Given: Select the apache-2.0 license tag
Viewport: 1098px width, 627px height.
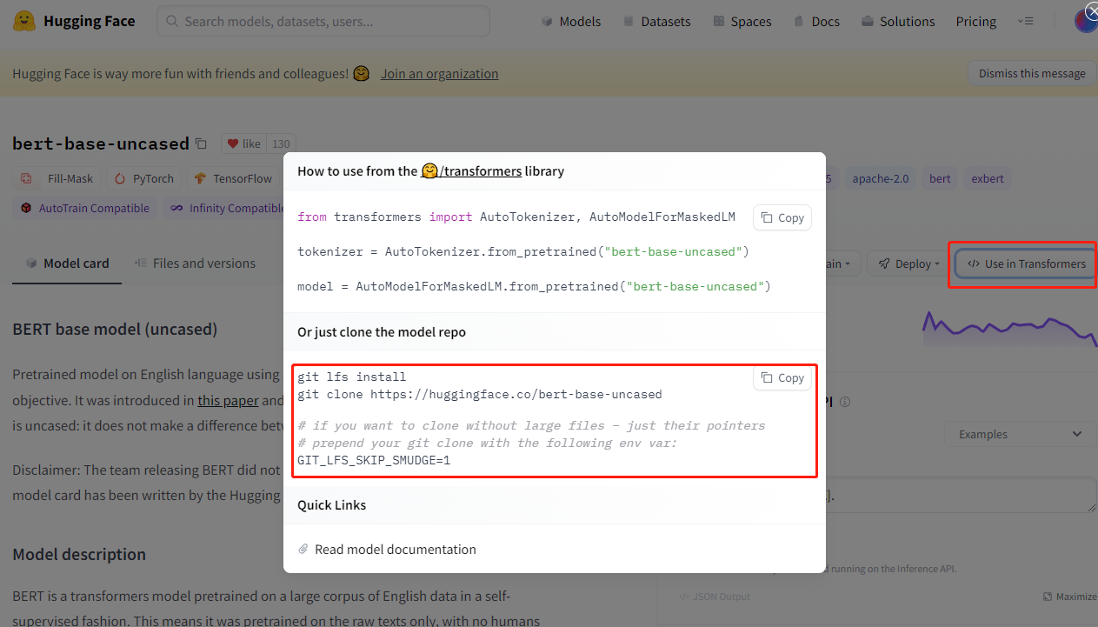Looking at the screenshot, I should click(880, 178).
